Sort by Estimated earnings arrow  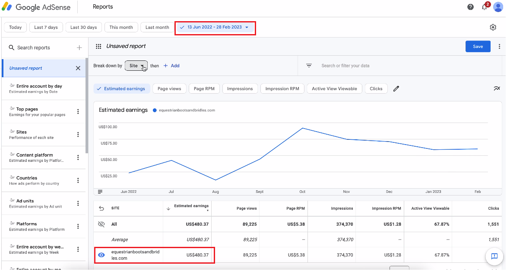point(168,209)
